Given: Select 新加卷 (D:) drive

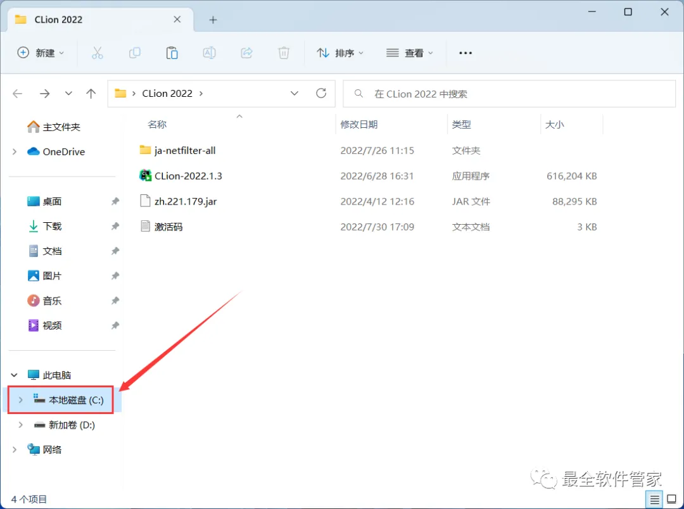Looking at the screenshot, I should [x=64, y=425].
